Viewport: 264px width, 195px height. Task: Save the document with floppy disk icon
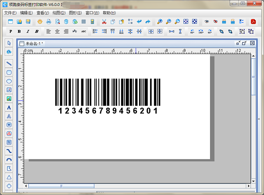(x=28, y=21)
